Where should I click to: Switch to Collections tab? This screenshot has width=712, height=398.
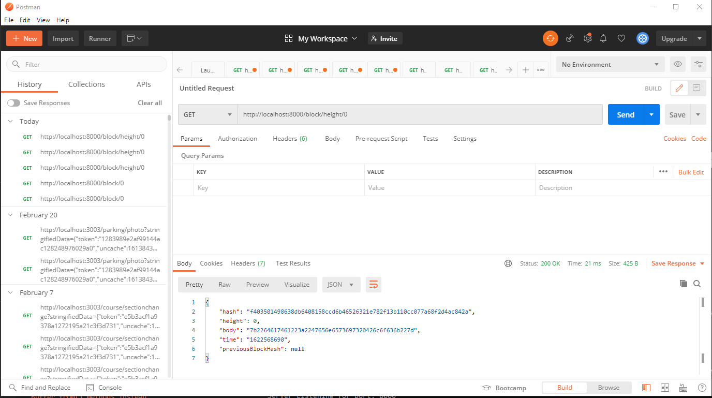[x=86, y=84]
